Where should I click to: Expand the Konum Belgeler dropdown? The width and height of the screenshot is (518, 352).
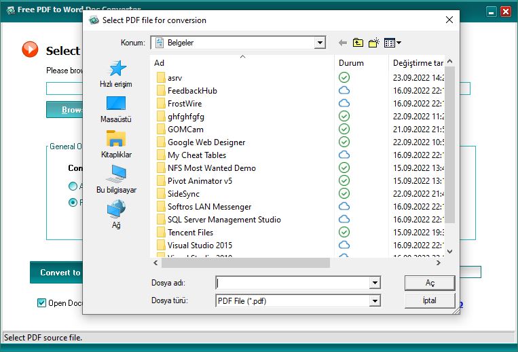click(x=320, y=43)
